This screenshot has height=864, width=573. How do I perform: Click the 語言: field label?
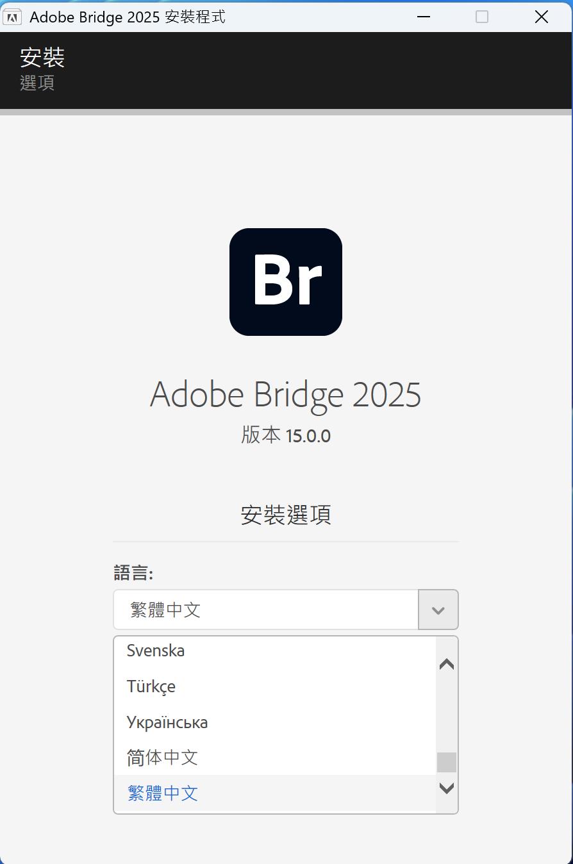[x=133, y=572]
